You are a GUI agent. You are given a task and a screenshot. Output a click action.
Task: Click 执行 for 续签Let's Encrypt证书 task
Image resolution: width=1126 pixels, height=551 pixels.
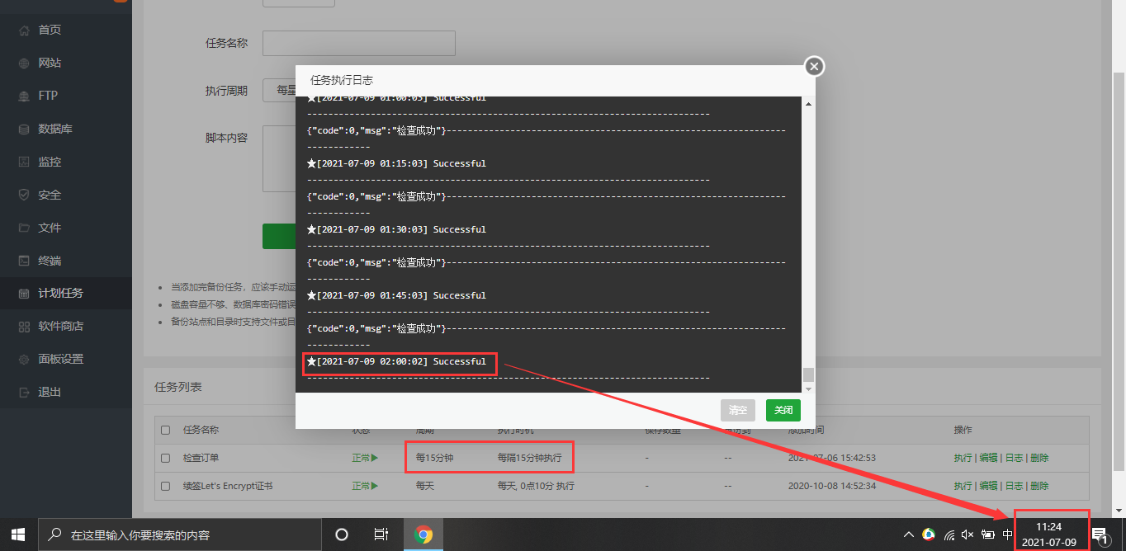click(963, 486)
